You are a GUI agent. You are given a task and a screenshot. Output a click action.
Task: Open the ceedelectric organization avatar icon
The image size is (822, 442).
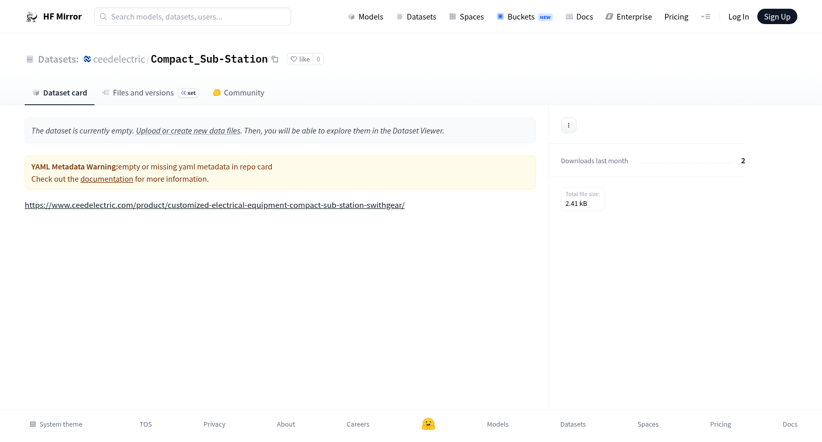pyautogui.click(x=87, y=60)
